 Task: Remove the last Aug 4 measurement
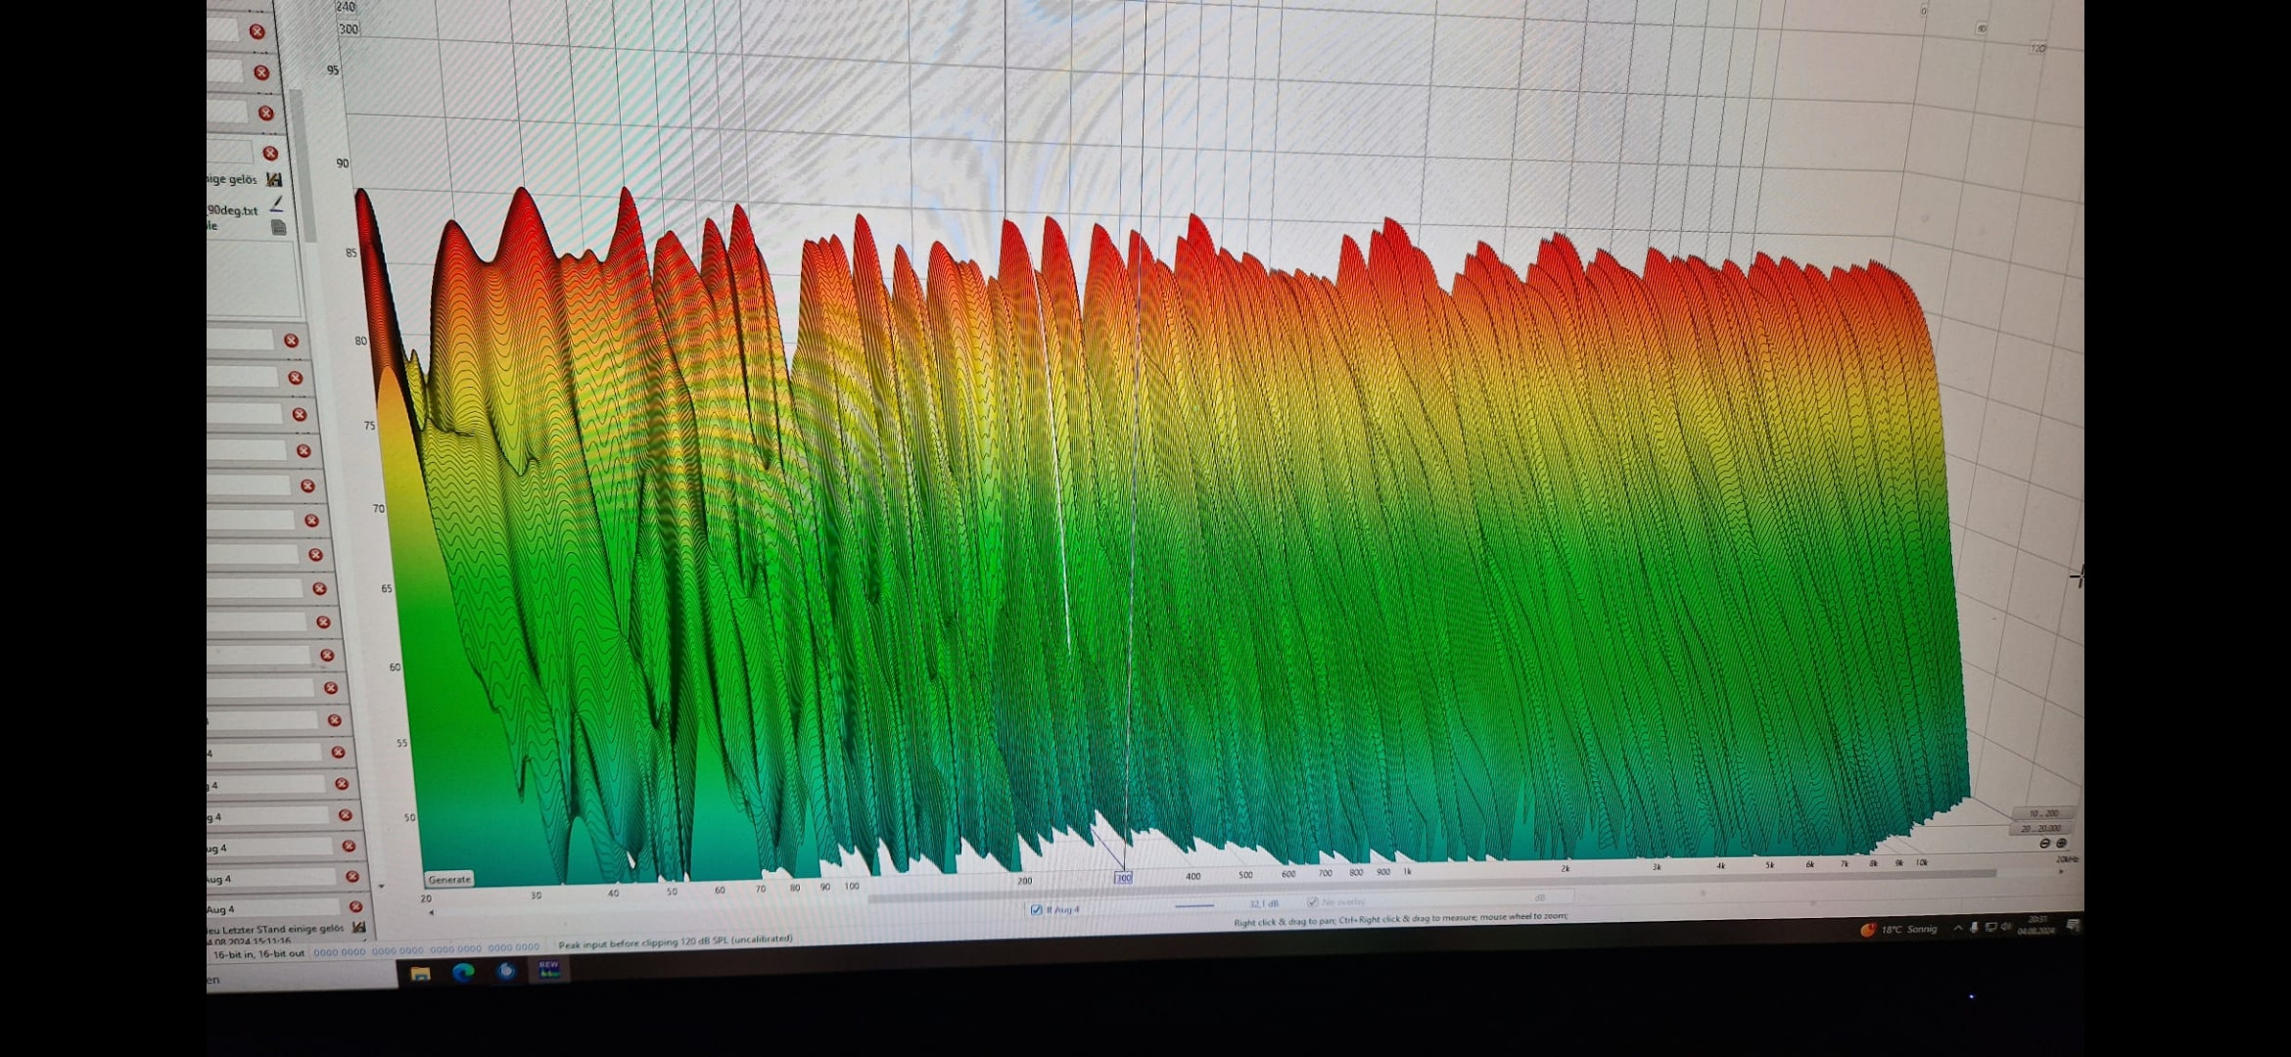click(x=355, y=907)
